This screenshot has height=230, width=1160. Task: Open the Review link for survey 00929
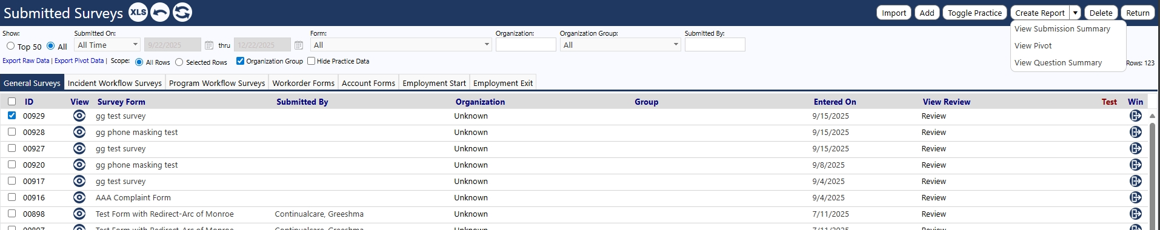(933, 116)
